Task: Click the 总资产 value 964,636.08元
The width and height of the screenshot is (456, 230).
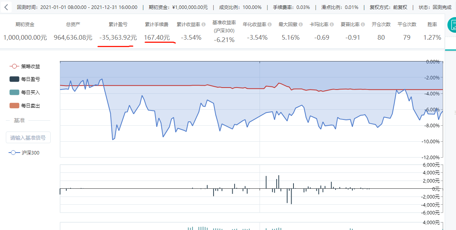Action: (x=73, y=37)
